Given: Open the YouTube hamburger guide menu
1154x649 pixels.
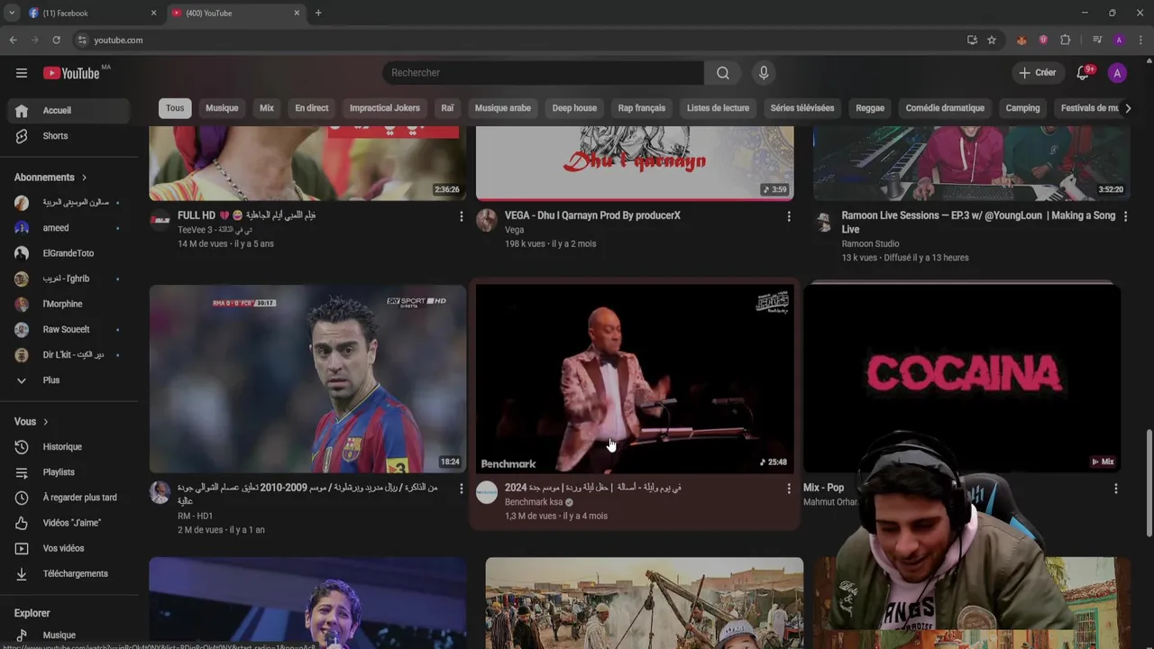Looking at the screenshot, I should (22, 73).
